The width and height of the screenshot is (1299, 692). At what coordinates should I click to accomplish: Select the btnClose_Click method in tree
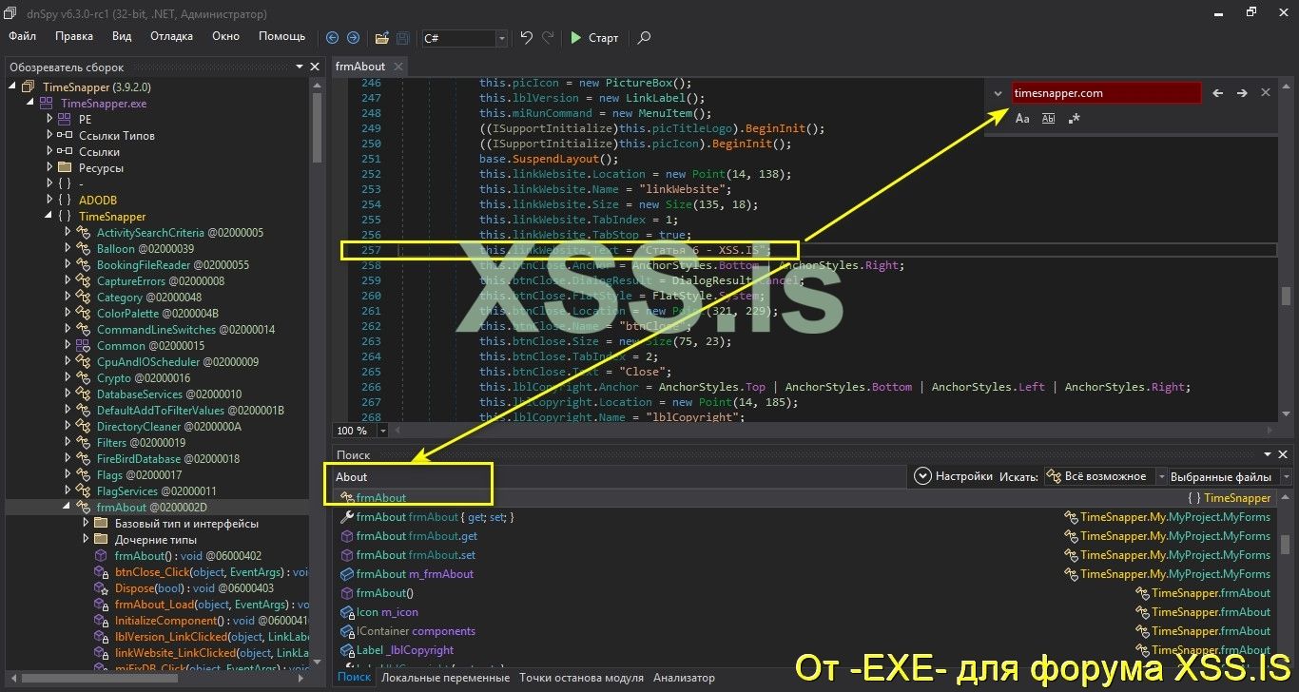[211, 572]
